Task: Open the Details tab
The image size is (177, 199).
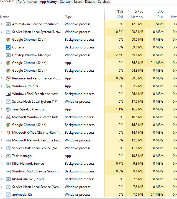Action: [90, 2]
